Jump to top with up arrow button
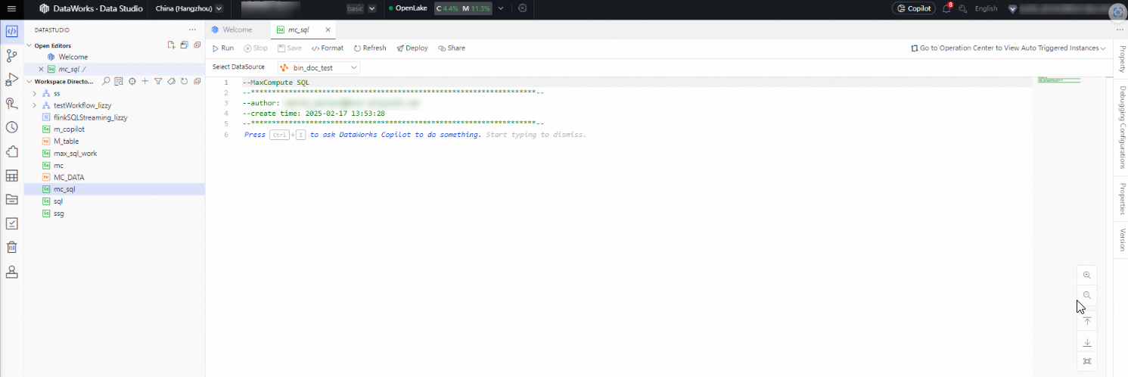Viewport: 1128px width, 377px height. tap(1087, 321)
